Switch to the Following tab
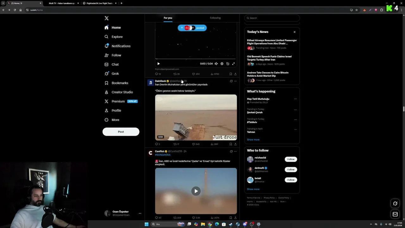405x228 pixels. click(215, 18)
